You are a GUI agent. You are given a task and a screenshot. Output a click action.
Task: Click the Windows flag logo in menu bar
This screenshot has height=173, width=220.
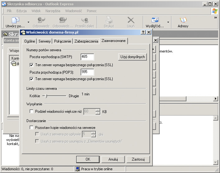215,11
